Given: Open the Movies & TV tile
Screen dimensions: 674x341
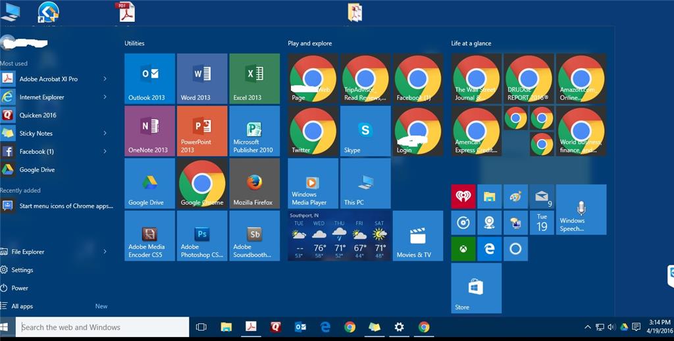Looking at the screenshot, I should [418, 236].
